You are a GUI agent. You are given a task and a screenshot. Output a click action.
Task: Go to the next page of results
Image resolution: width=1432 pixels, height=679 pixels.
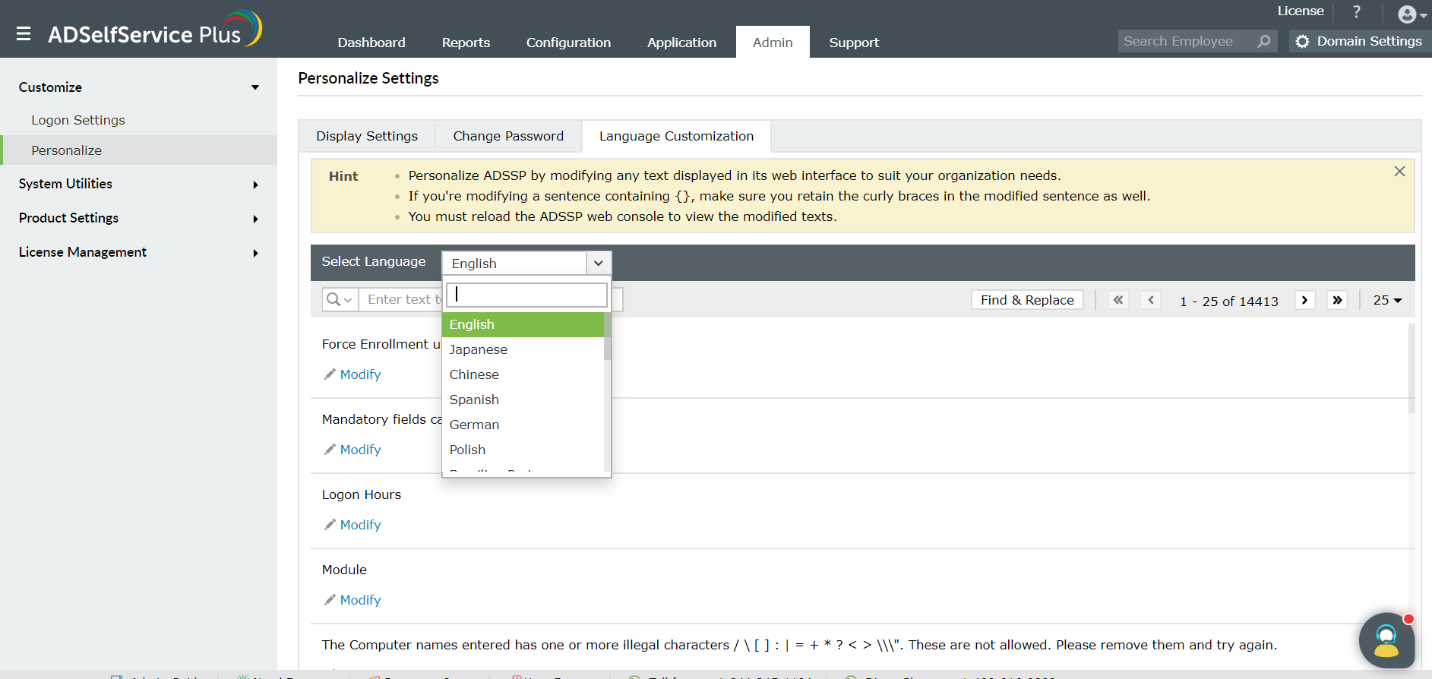click(1305, 300)
